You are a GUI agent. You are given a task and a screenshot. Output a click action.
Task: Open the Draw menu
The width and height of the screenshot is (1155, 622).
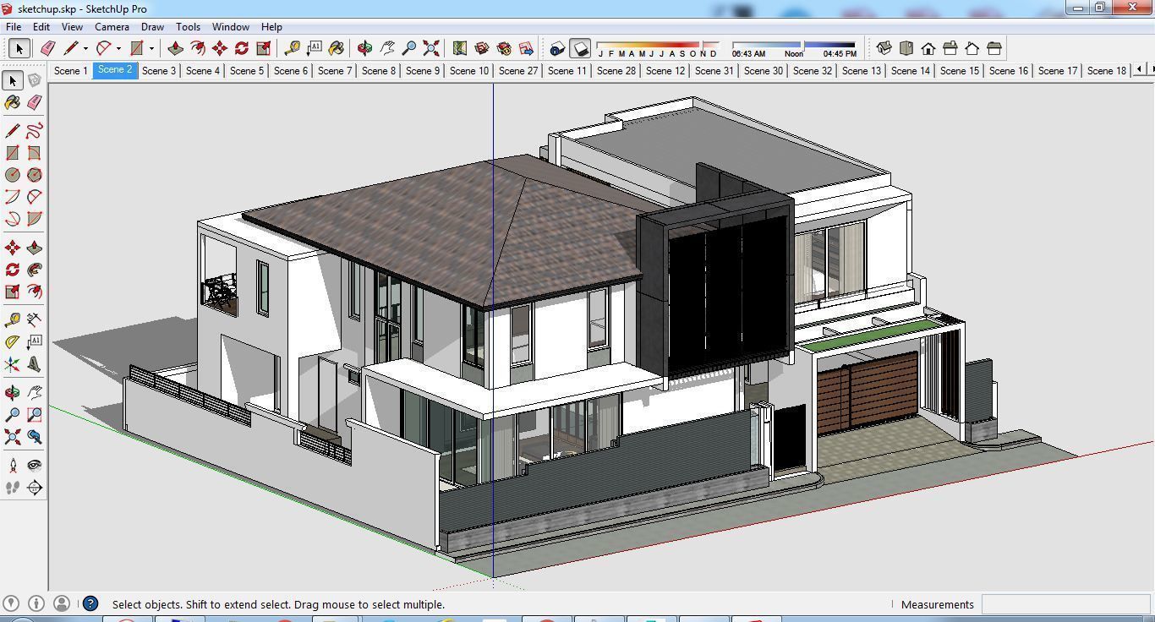coord(152,26)
